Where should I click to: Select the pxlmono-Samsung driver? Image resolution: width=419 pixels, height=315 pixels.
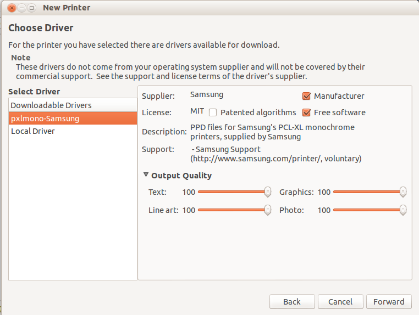[x=45, y=118]
